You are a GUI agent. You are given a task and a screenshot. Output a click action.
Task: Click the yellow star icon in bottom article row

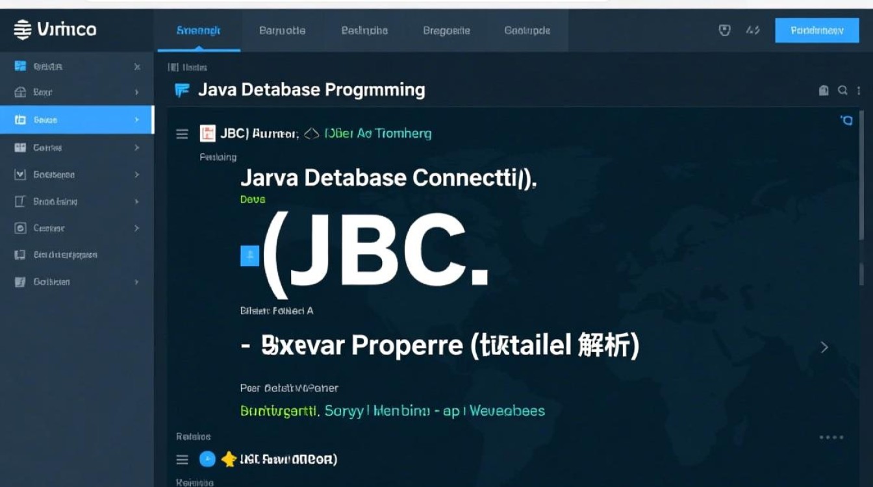tap(229, 459)
